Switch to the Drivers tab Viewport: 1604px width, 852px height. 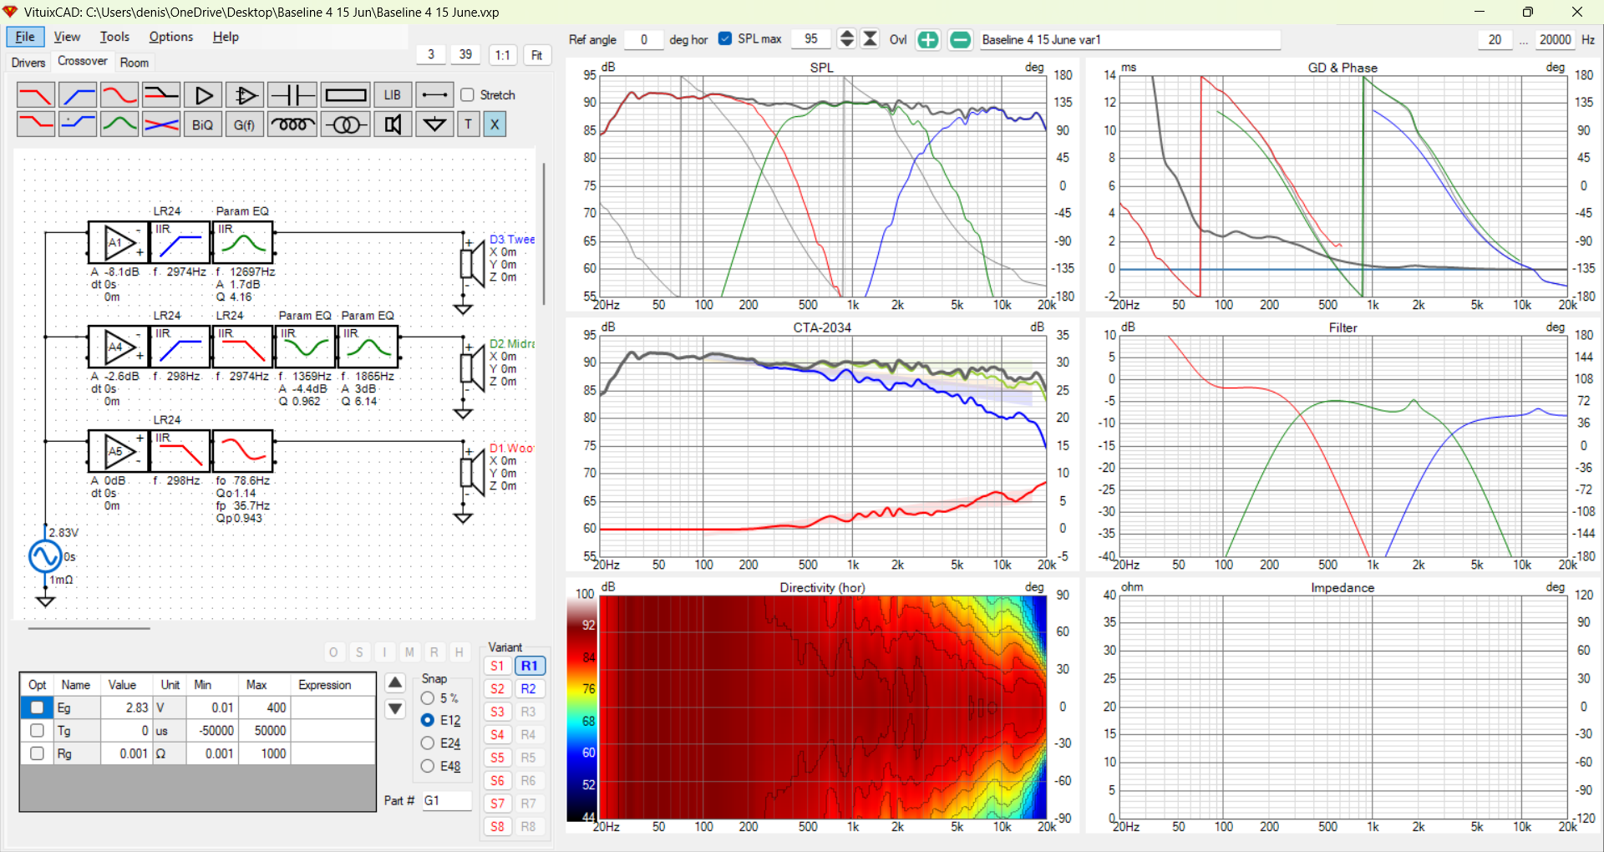28,63
